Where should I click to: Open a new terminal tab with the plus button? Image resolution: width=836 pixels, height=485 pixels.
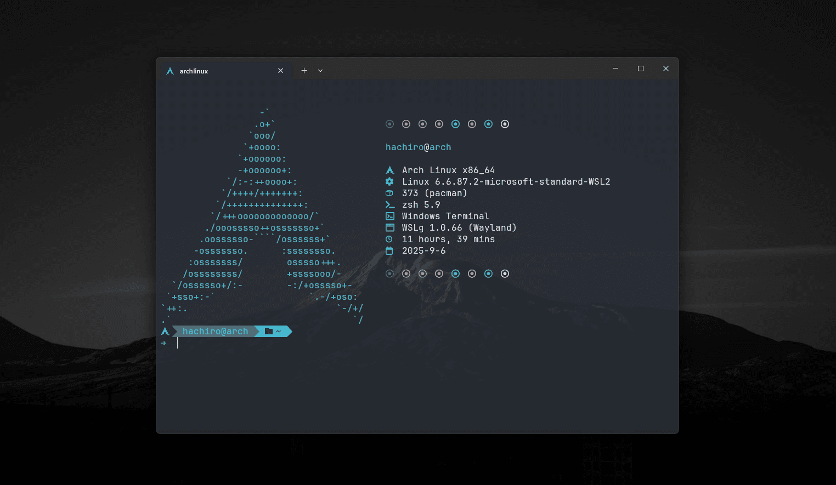304,70
